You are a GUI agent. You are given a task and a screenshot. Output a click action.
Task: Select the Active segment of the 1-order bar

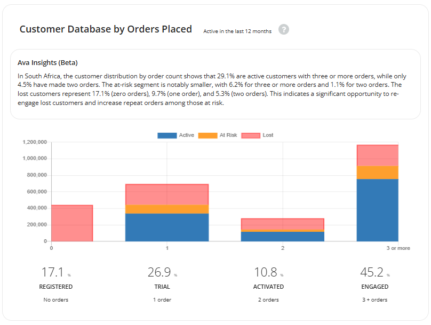166,227
